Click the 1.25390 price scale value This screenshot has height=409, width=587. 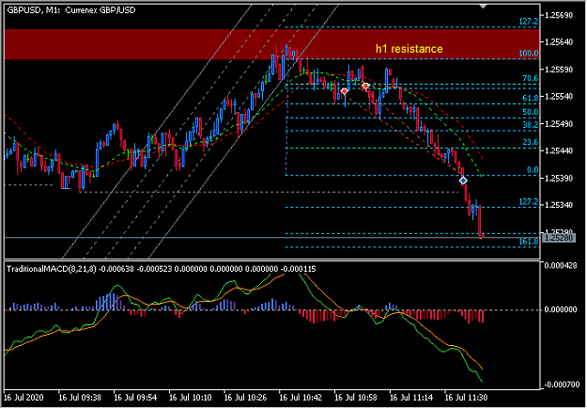tap(559, 178)
